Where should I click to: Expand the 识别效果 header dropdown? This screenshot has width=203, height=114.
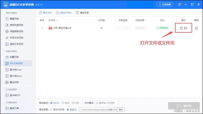(x=141, y=20)
